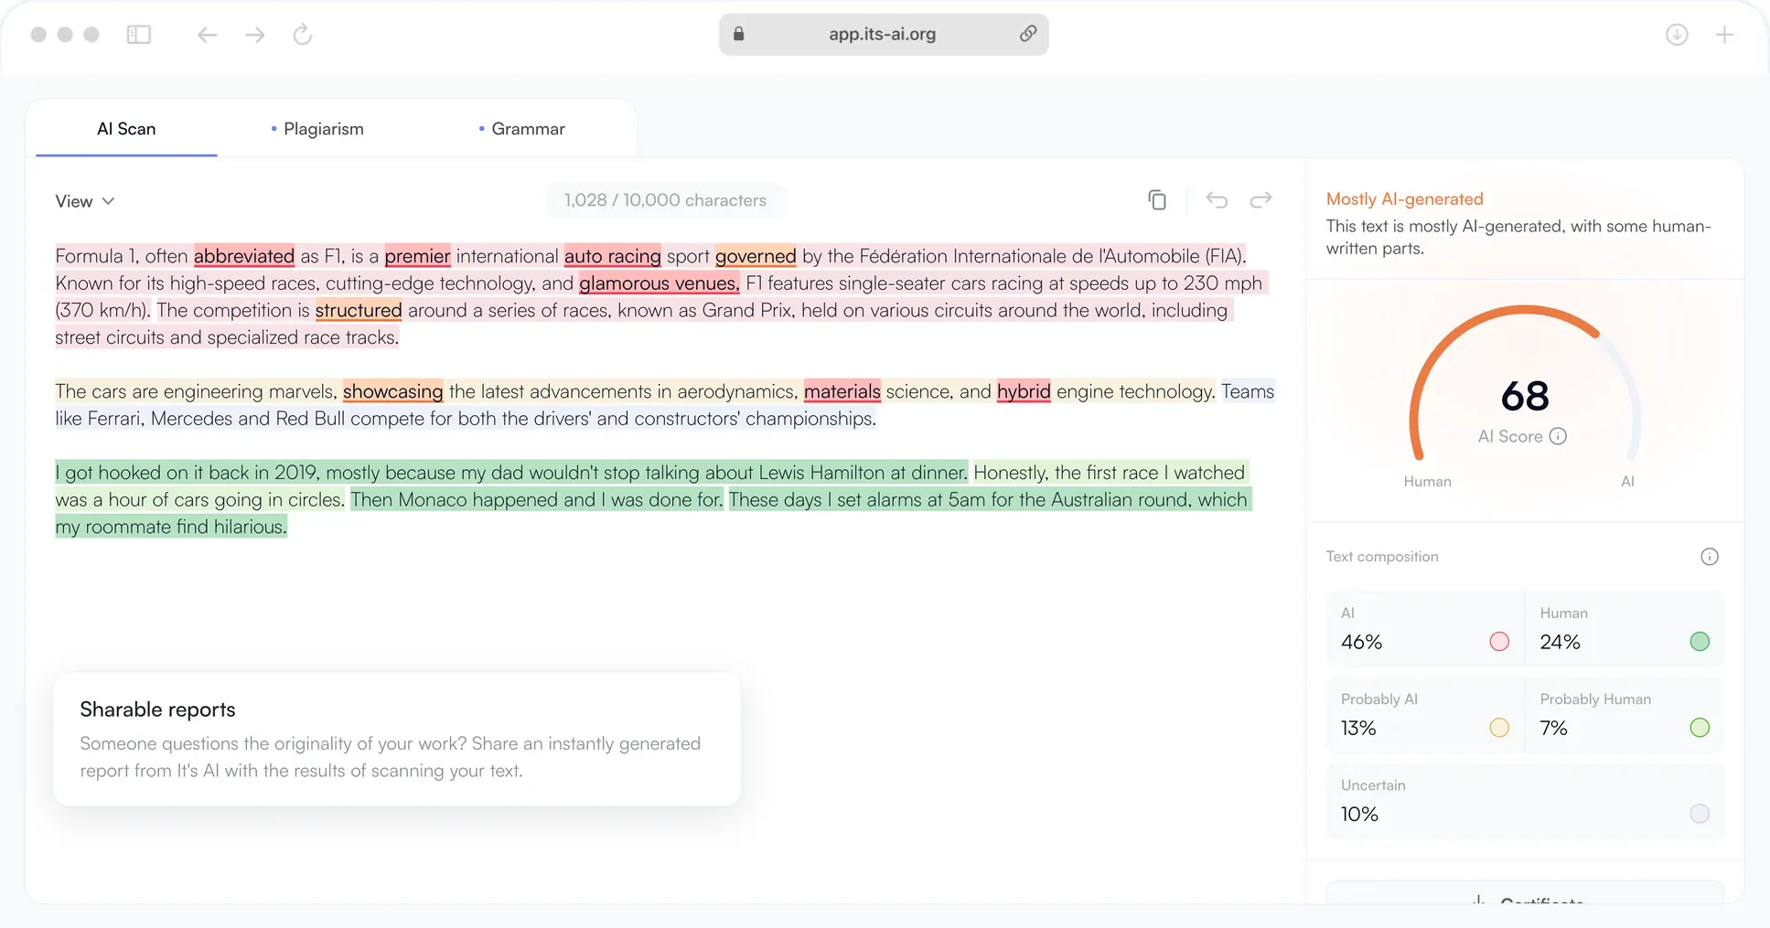Click the yellow Probably AI circle
The width and height of the screenshot is (1770, 928).
point(1499,728)
